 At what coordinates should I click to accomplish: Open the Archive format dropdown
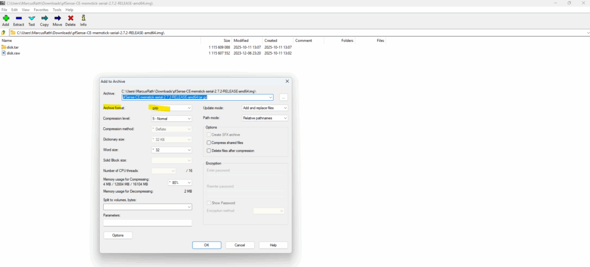click(x=171, y=108)
